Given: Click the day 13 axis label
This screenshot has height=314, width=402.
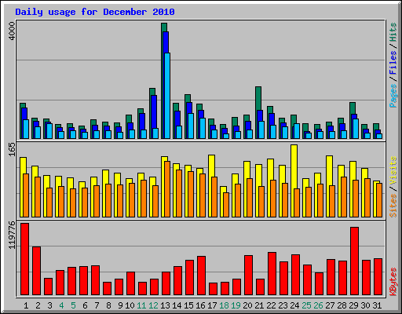Looking at the screenshot, I should [x=165, y=305].
